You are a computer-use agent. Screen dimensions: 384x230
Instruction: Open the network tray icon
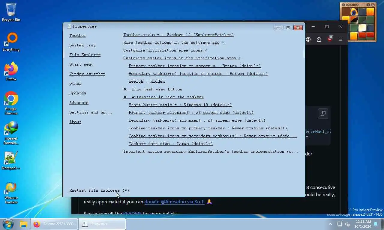(x=340, y=224)
